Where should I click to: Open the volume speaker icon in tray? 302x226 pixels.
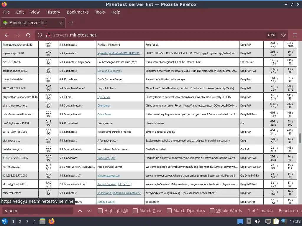257,221
